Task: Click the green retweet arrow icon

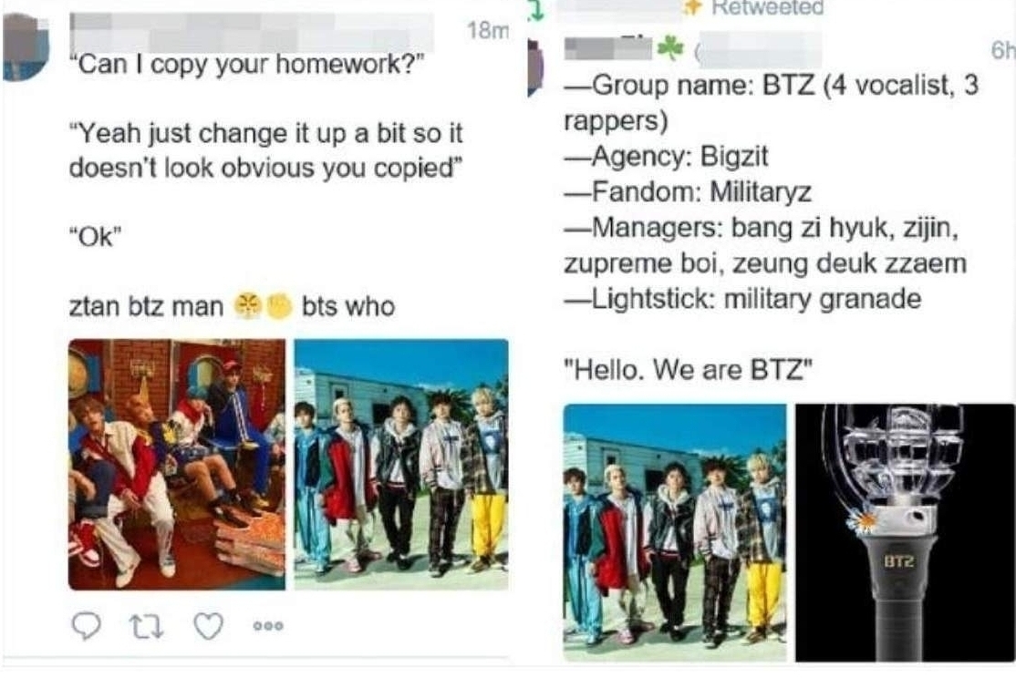Action: (x=536, y=11)
